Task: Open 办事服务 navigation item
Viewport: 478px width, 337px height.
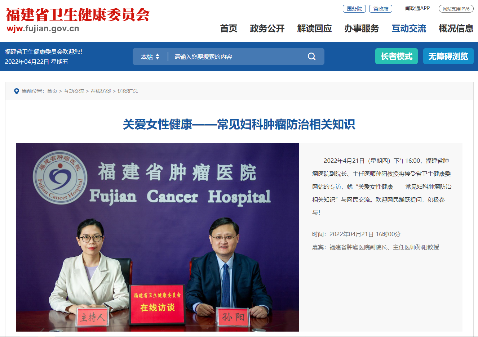Action: 362,28
